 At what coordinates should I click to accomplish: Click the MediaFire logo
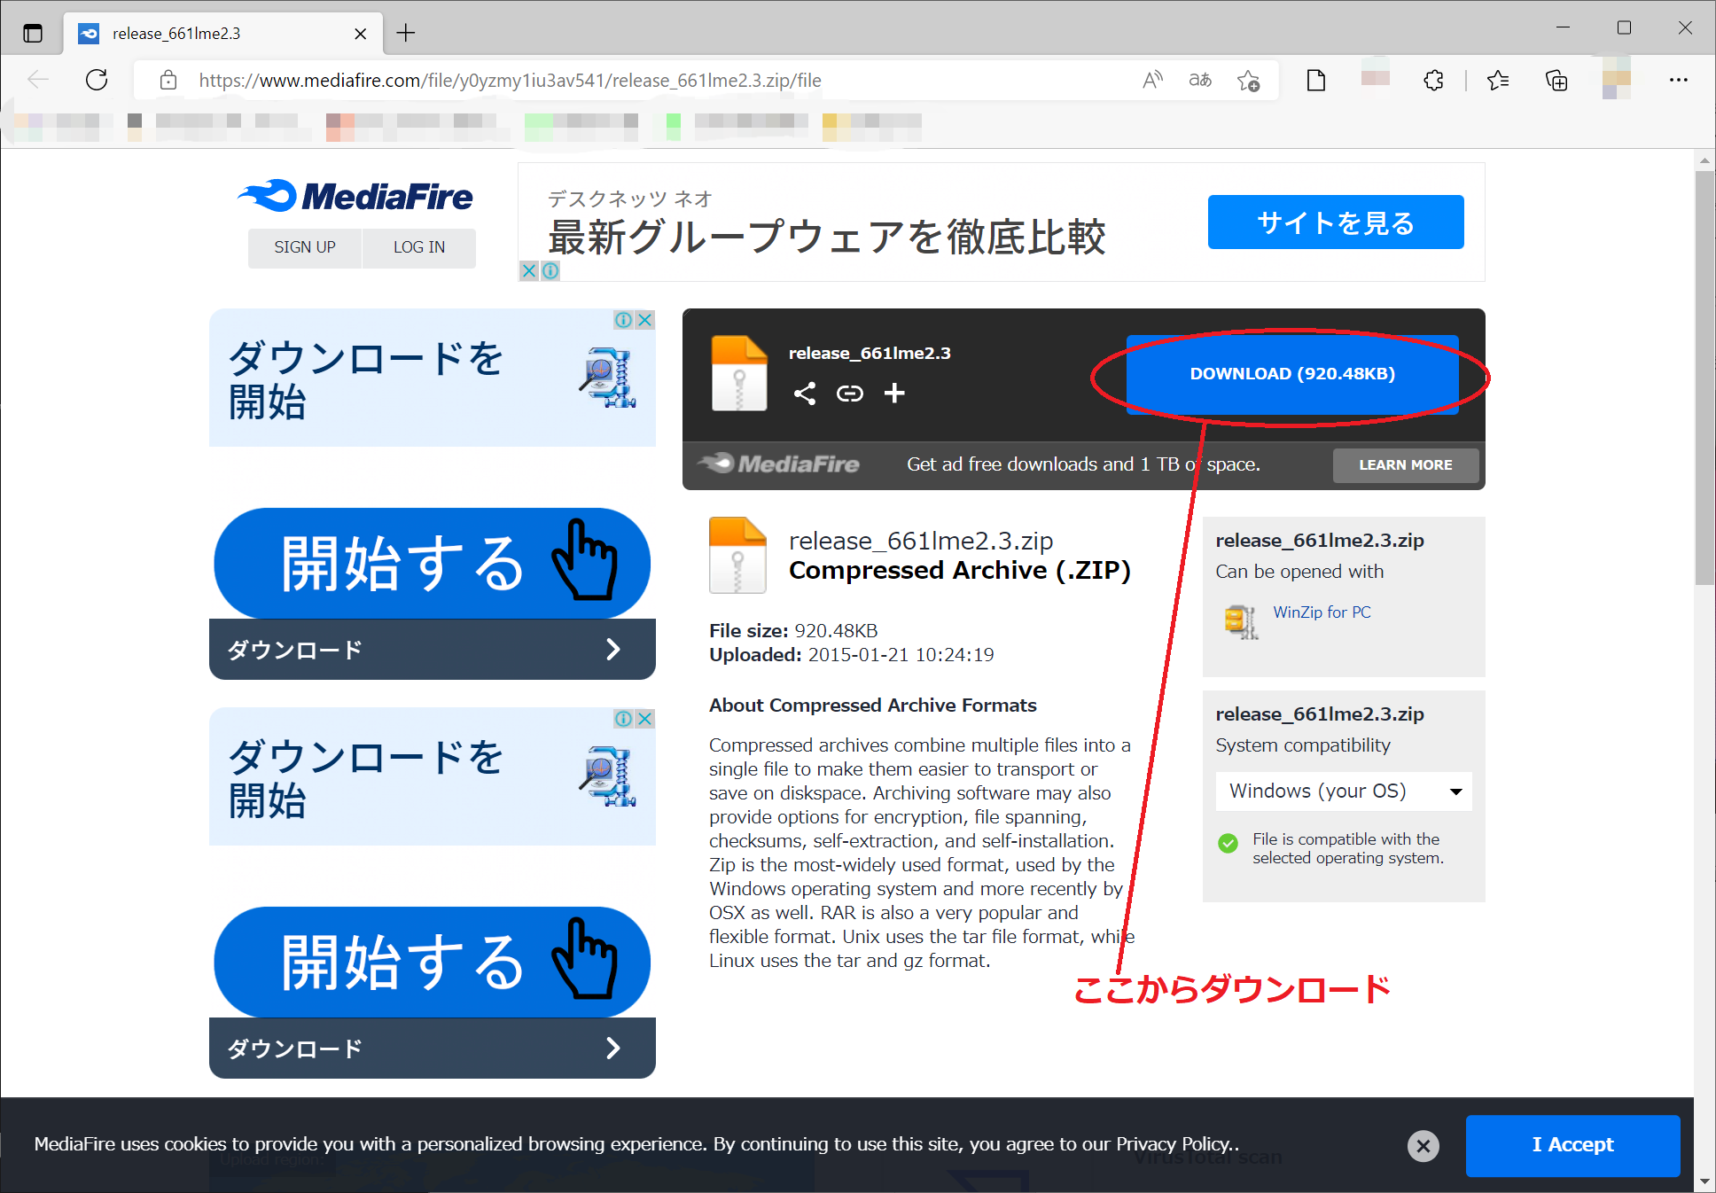pyautogui.click(x=355, y=196)
